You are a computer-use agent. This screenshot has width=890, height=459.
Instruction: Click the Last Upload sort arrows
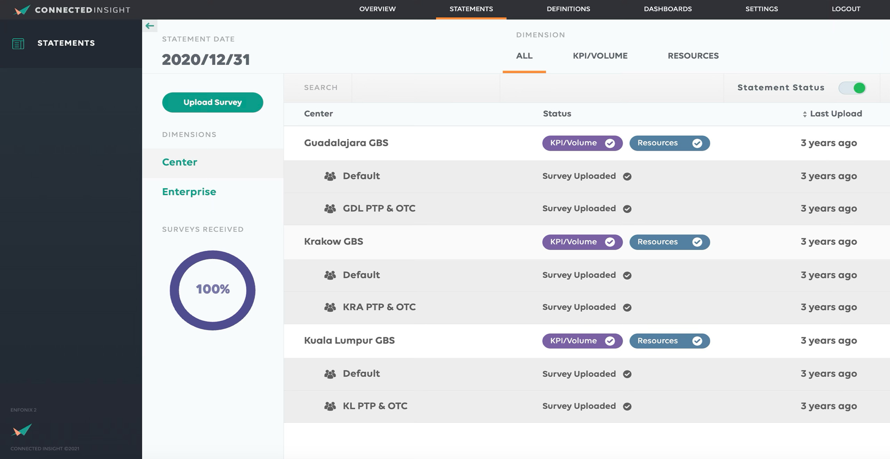(805, 113)
